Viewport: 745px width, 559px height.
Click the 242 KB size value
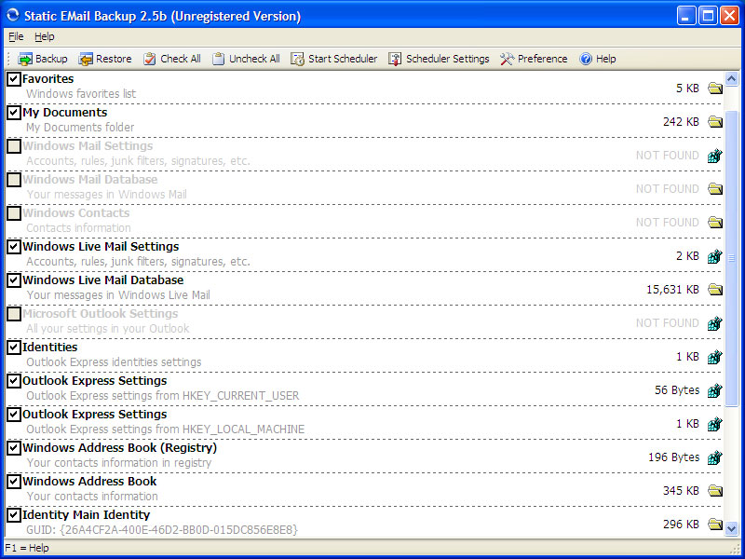coord(682,122)
